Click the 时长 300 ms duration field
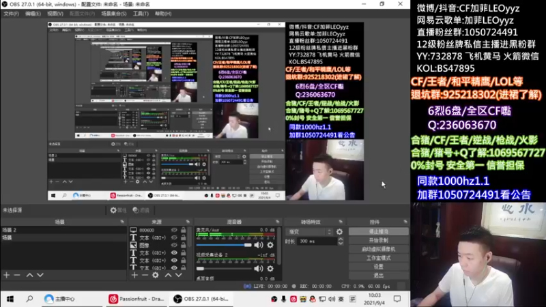The image size is (546, 307). pyautogui.click(x=317, y=242)
